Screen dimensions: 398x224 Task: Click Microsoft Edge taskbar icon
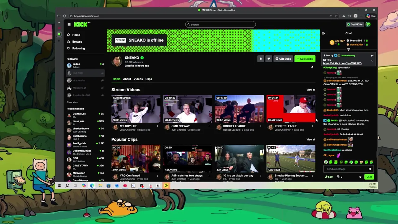pos(92,186)
